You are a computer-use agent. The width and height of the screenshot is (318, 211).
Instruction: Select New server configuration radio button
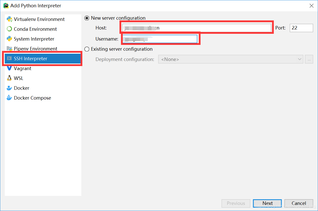pyautogui.click(x=87, y=18)
